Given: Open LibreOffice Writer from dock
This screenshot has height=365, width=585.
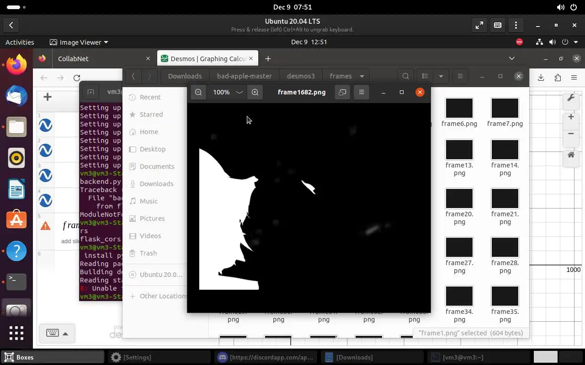Looking at the screenshot, I should (16, 189).
